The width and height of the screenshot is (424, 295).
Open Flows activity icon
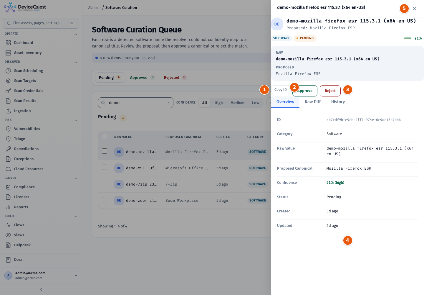coord(8,225)
